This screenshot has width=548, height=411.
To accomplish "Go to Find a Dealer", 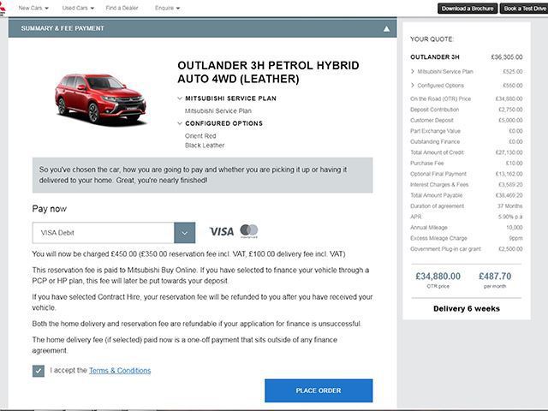I will click(122, 8).
